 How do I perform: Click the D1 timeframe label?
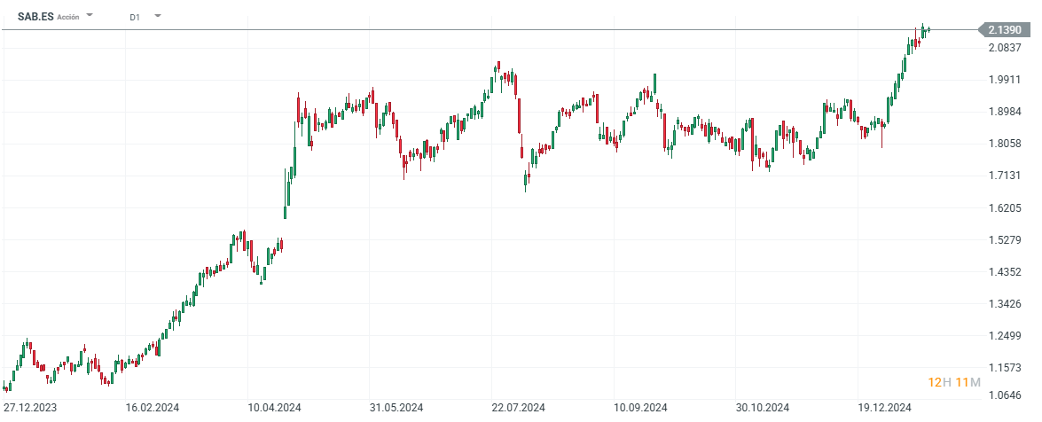point(134,17)
